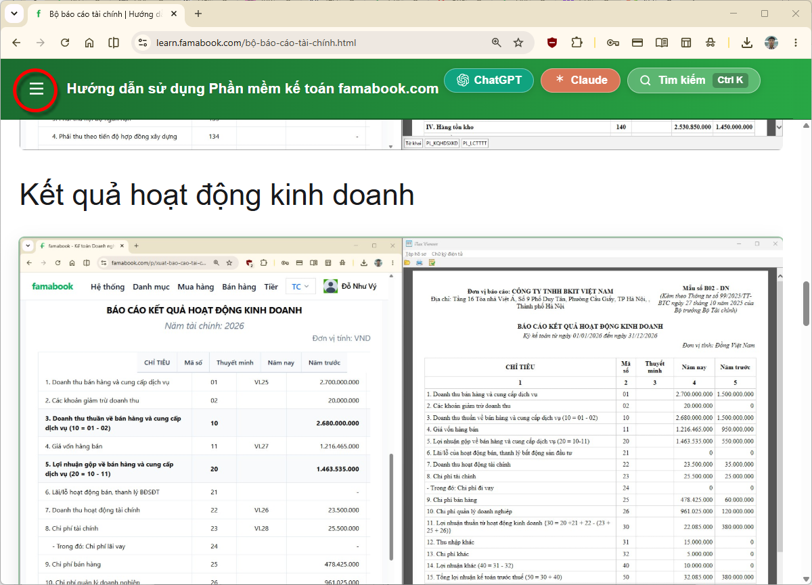
Task: Select the Tờ khai sheet tab
Action: (x=413, y=143)
